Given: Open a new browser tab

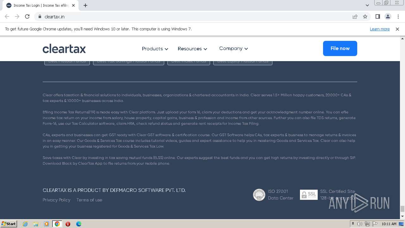Looking at the screenshot, I should point(85,5).
